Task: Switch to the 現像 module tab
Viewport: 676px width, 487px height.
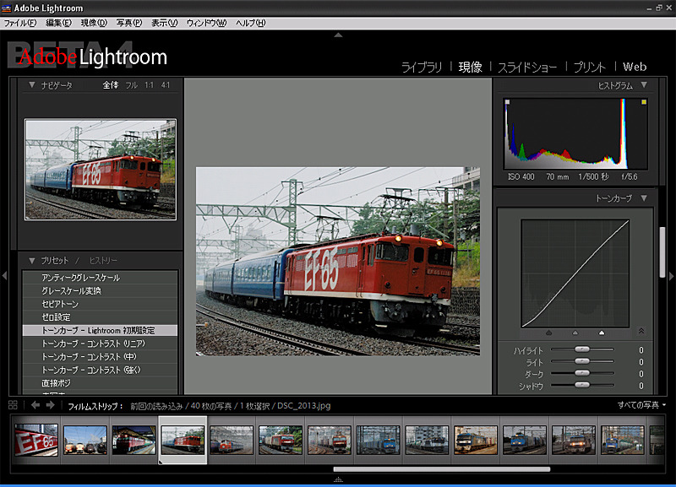Action: [x=471, y=68]
